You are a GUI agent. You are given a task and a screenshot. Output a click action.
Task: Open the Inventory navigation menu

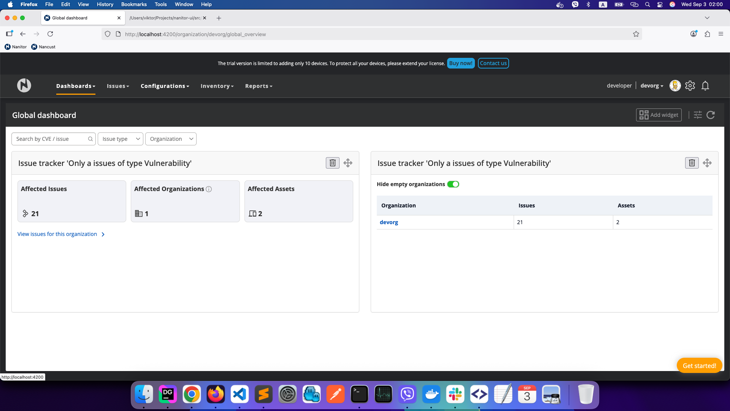tap(217, 86)
